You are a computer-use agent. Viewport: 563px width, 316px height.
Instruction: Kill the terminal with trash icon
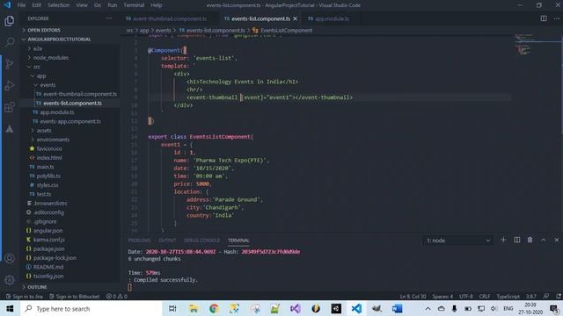530,240
